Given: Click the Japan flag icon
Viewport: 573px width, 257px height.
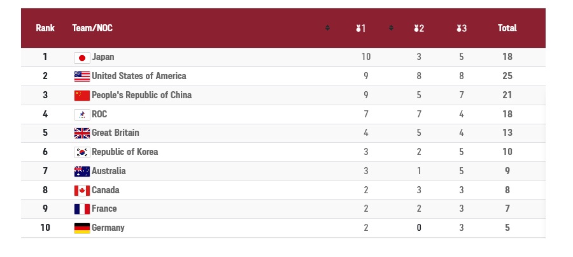Looking at the screenshot, I should [82, 58].
